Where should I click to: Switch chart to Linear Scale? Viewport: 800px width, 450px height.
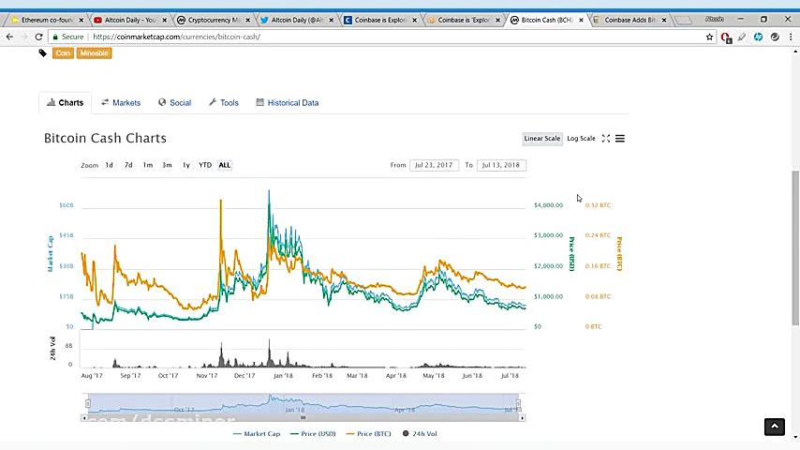tap(541, 139)
